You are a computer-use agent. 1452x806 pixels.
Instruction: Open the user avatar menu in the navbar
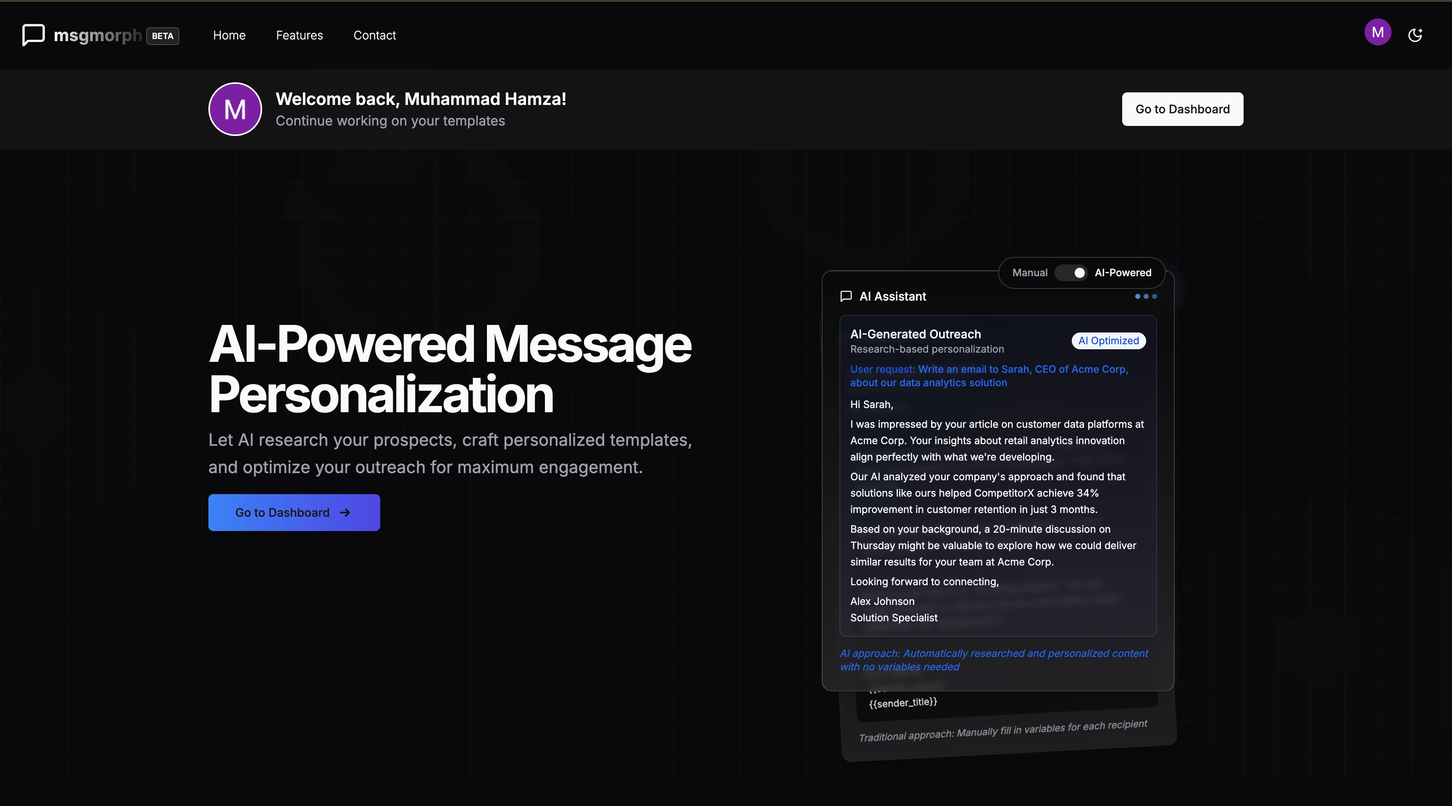(1377, 33)
